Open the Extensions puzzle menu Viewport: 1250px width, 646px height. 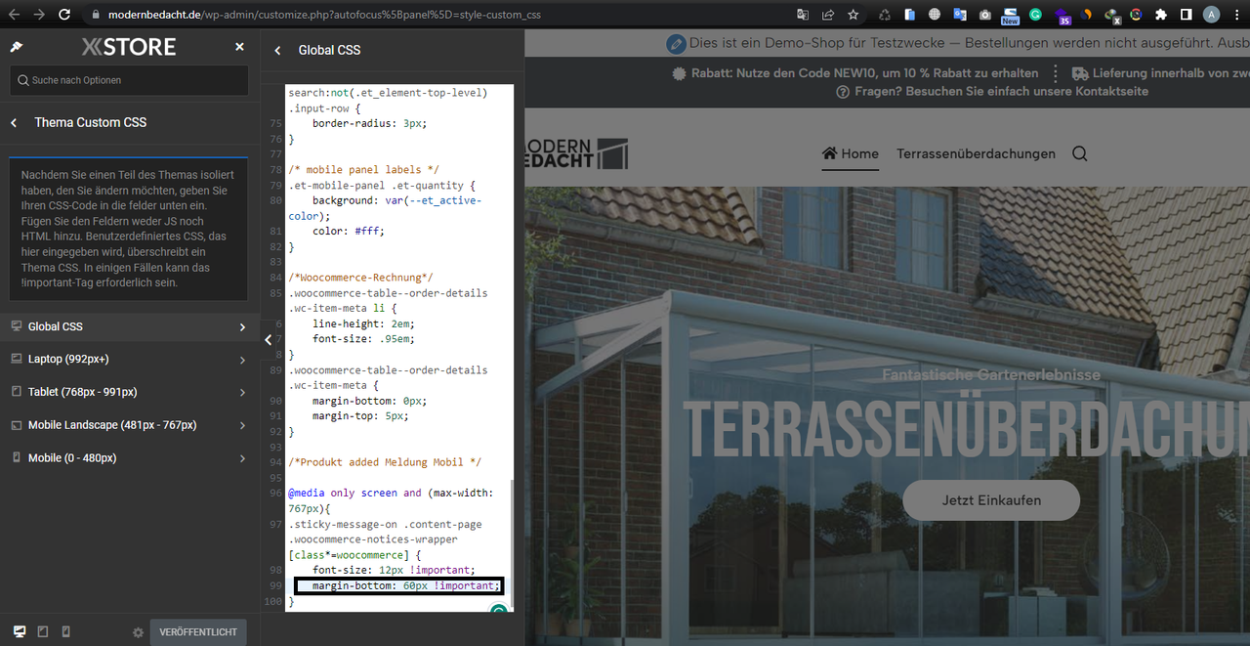(x=1161, y=15)
